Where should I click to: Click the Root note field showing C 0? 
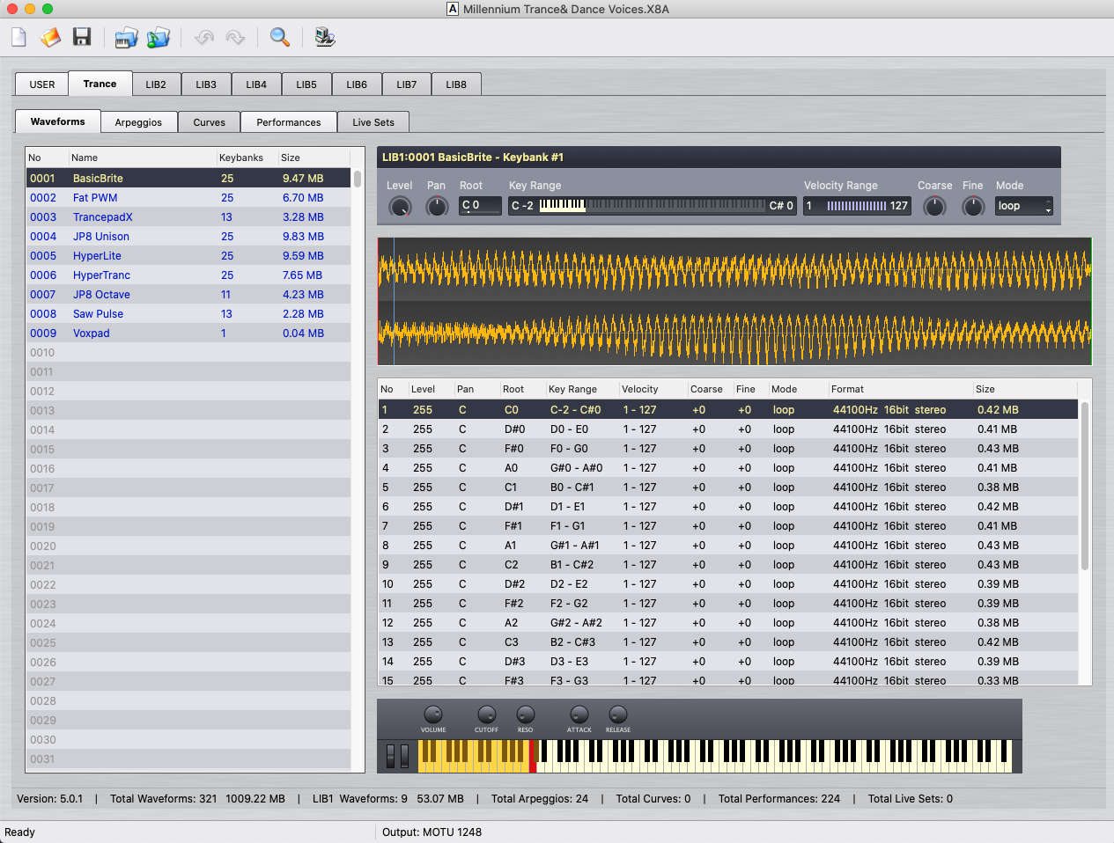[x=480, y=206]
